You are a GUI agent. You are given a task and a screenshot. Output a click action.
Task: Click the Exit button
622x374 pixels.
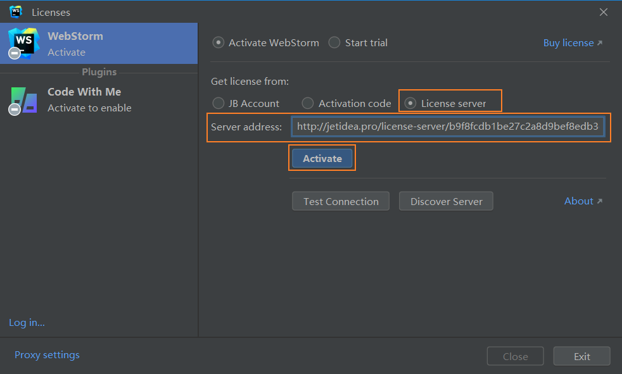582,356
